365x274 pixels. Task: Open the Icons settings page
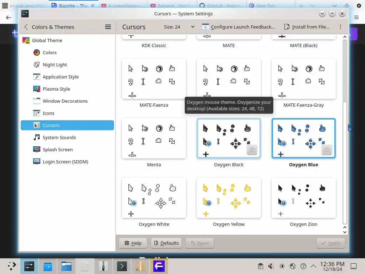tap(67, 113)
